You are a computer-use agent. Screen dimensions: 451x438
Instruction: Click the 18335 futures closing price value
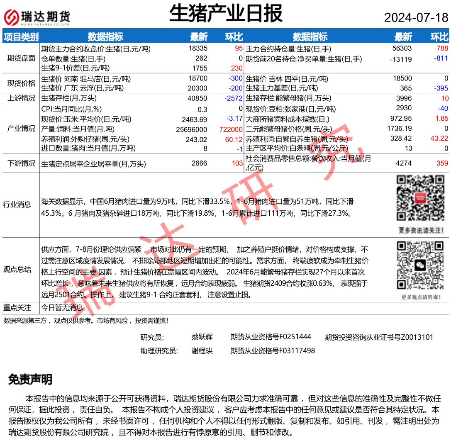pos(198,49)
